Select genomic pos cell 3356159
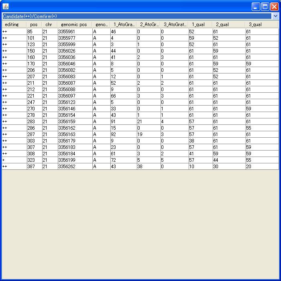 (75, 122)
